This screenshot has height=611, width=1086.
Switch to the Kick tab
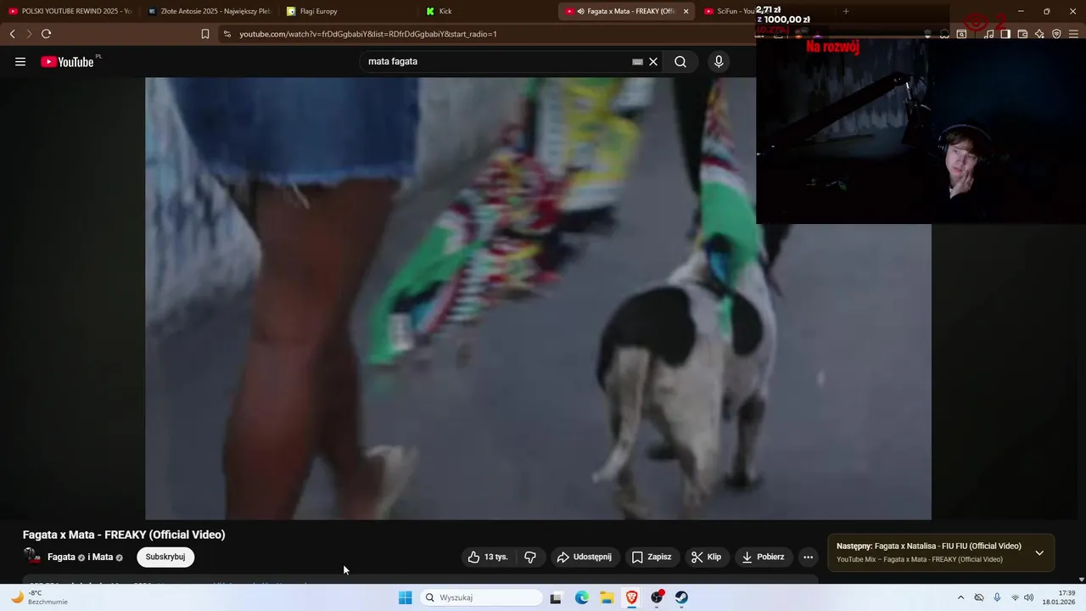point(487,11)
